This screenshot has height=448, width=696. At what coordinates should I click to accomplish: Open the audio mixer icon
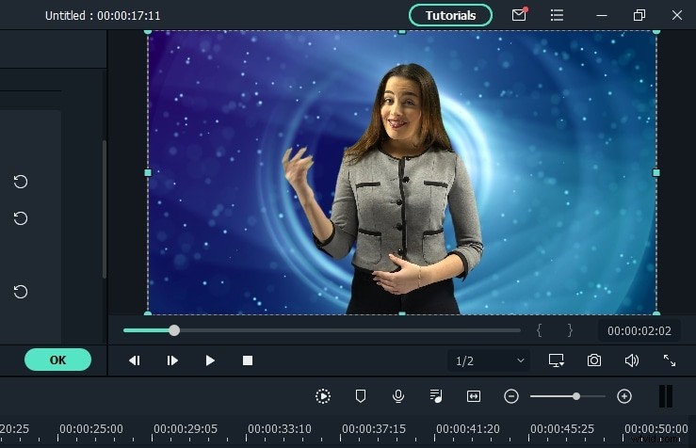click(x=436, y=396)
